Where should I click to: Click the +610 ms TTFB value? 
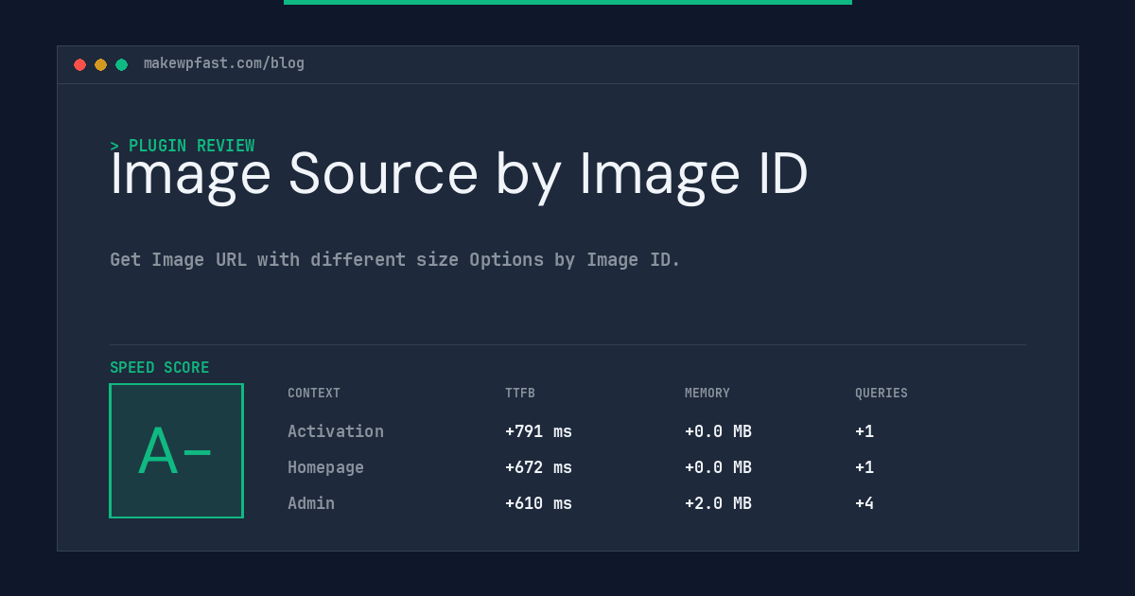538,503
